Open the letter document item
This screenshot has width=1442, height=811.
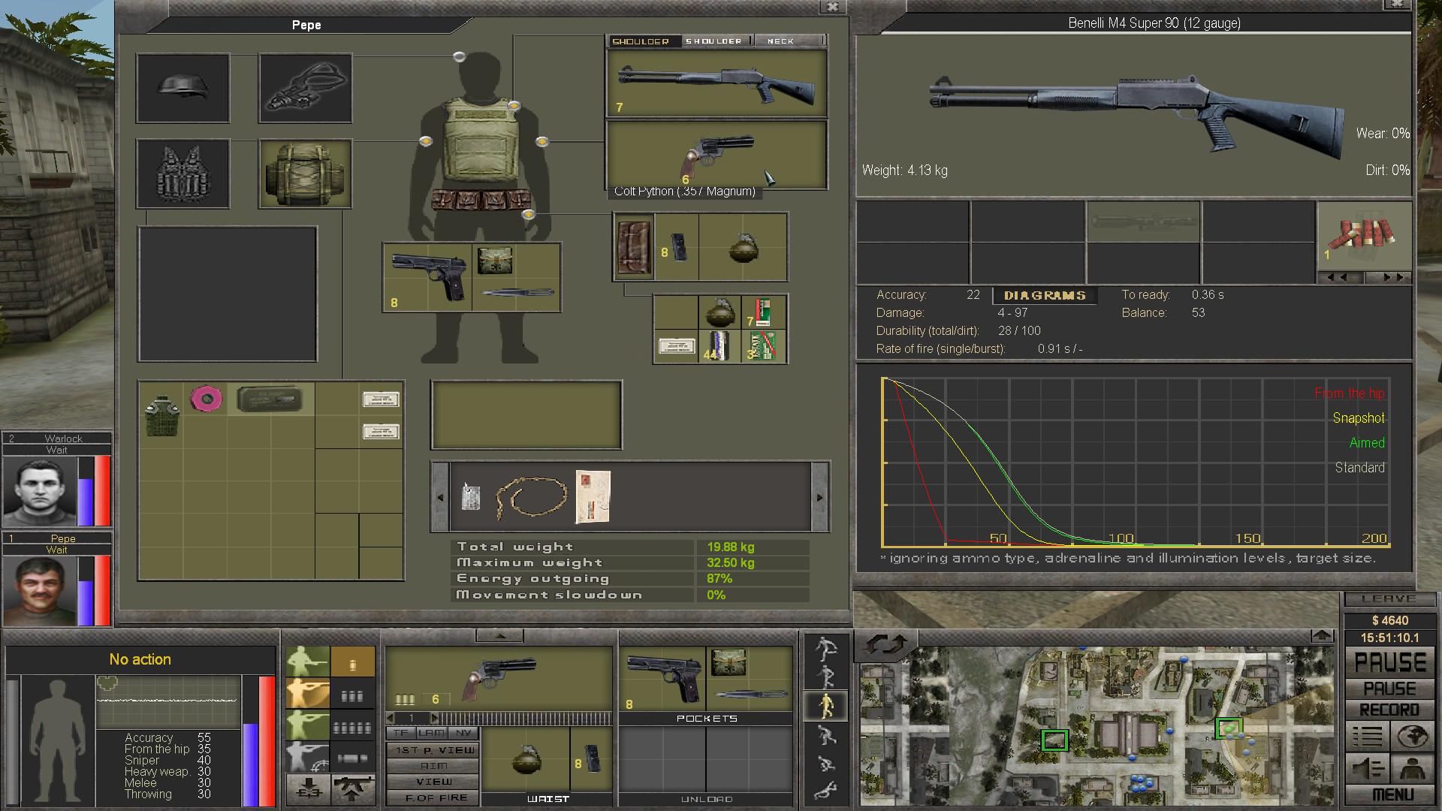593,496
